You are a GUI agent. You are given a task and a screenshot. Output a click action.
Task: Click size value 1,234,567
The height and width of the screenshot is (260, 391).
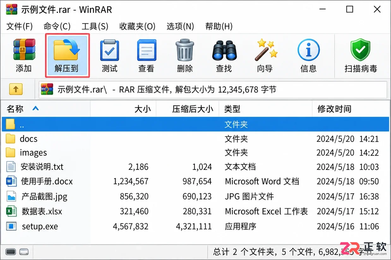(x=131, y=182)
